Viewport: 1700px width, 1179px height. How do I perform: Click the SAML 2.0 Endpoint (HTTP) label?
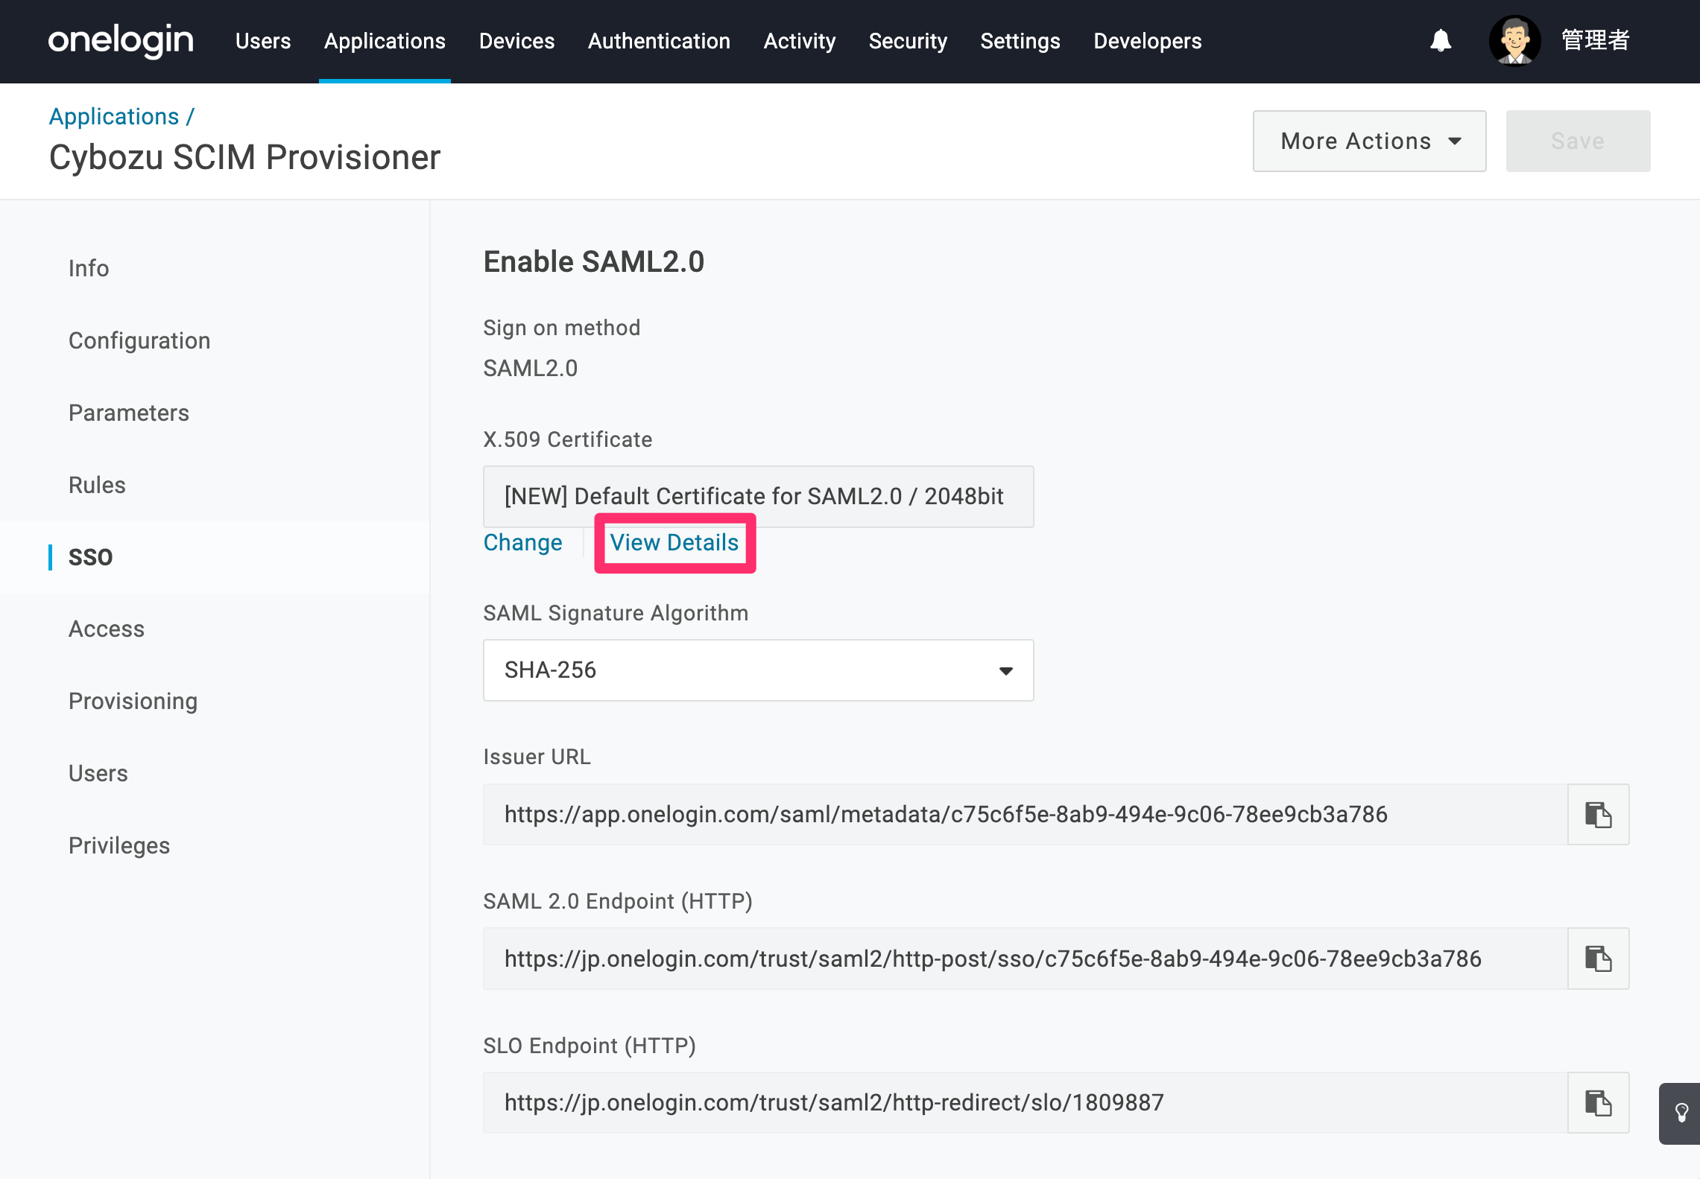(x=619, y=901)
